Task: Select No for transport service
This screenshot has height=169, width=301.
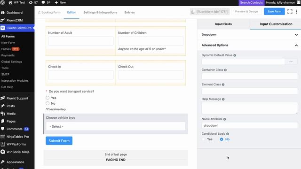Action: tap(48, 103)
